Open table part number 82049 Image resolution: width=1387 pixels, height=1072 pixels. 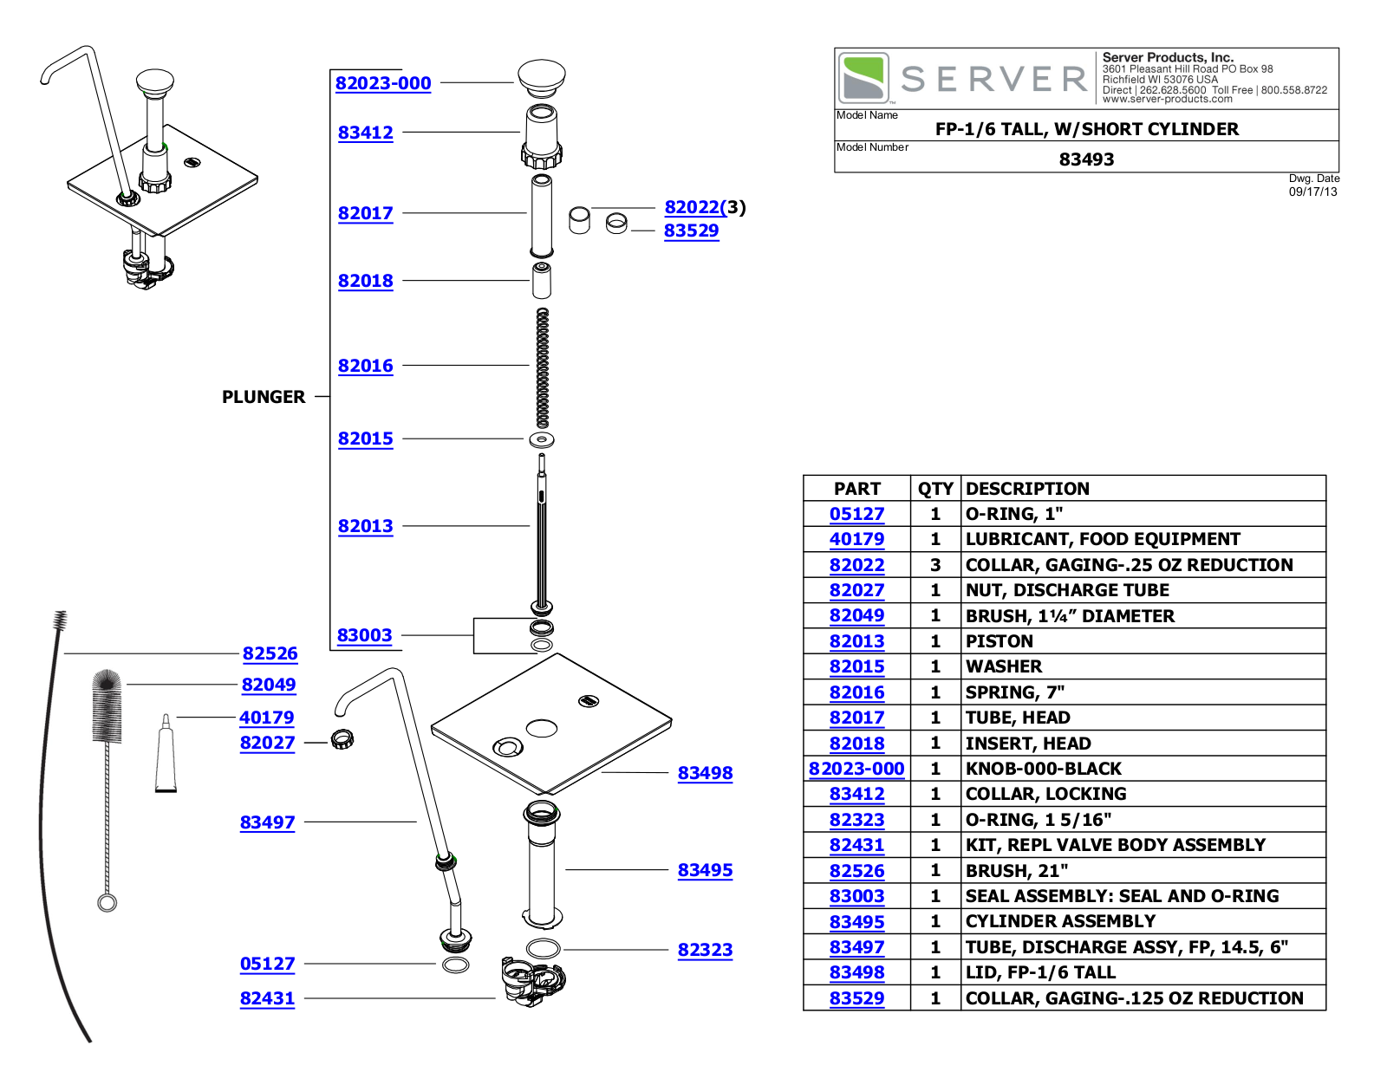click(857, 615)
